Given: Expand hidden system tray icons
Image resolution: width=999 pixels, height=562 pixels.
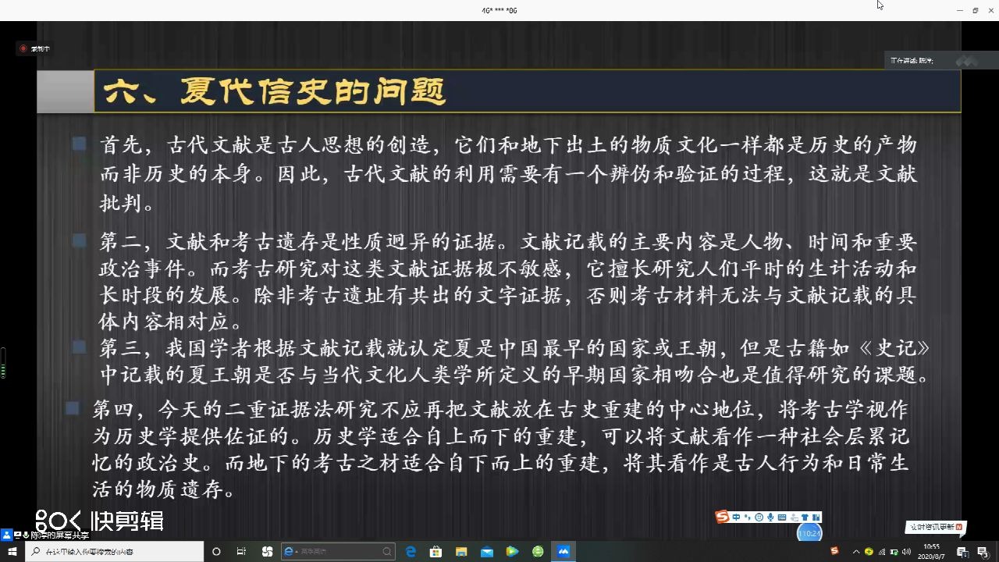Looking at the screenshot, I should click(857, 551).
